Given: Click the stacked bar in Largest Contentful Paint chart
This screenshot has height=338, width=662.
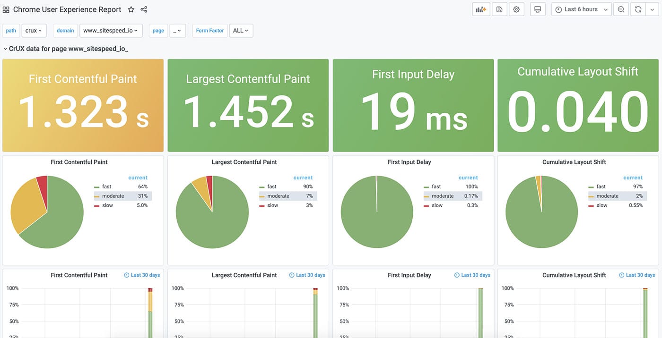Looking at the screenshot, I should point(315,313).
